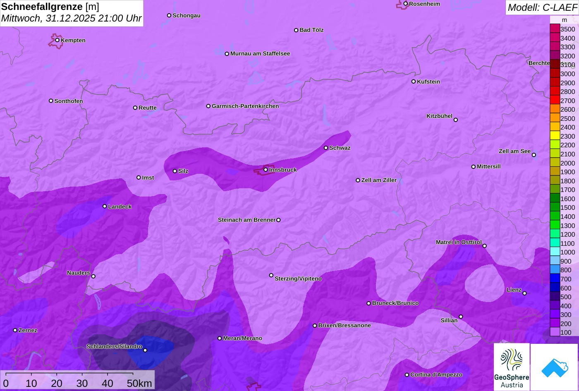Click the Modell: C-LAEF label
The height and width of the screenshot is (391, 579).
(542, 7)
